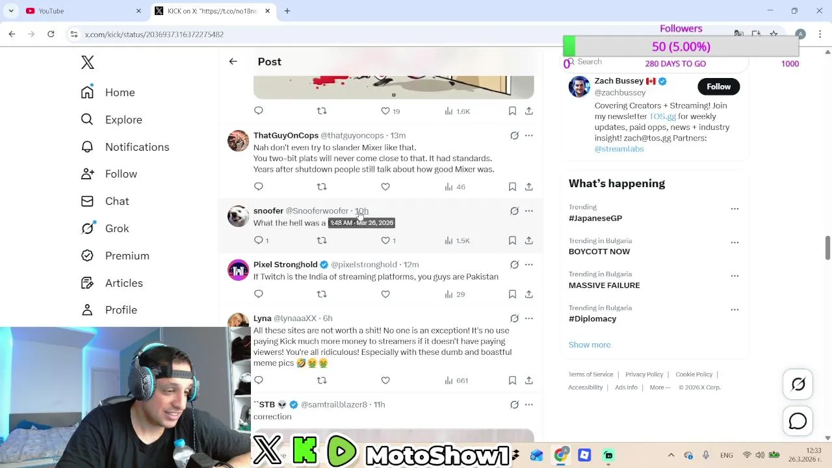
Task: View analytics showing 661 views
Action: coord(456,381)
